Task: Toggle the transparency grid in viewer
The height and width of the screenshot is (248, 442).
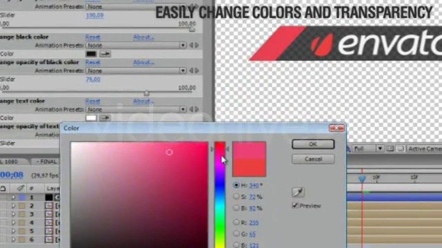Action: 400,149
